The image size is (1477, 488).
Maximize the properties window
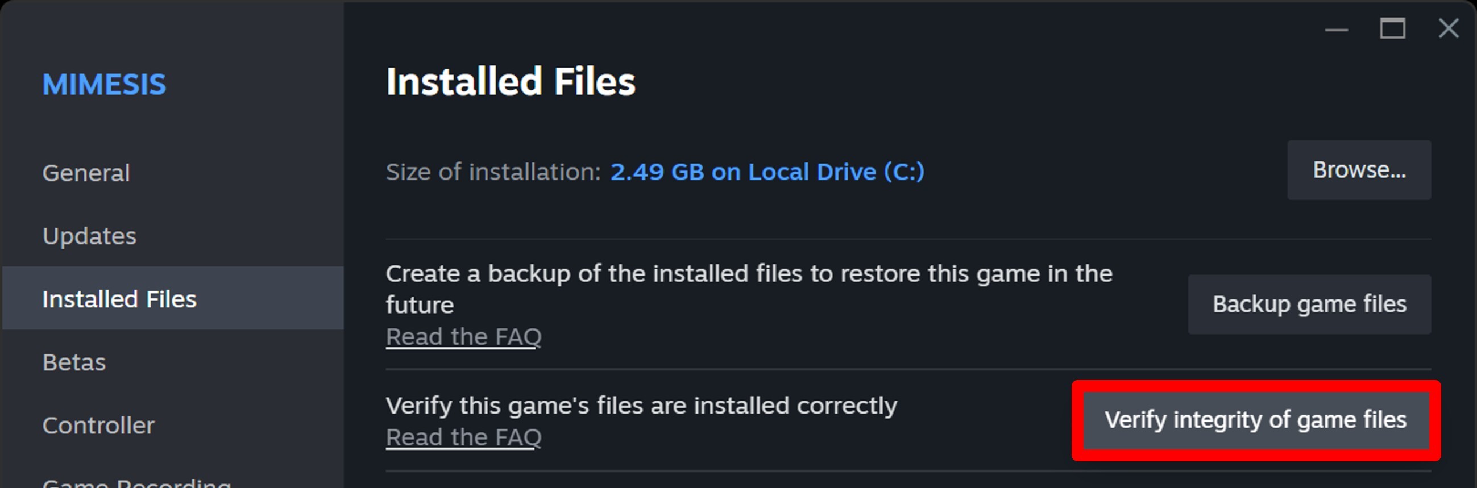[1392, 28]
